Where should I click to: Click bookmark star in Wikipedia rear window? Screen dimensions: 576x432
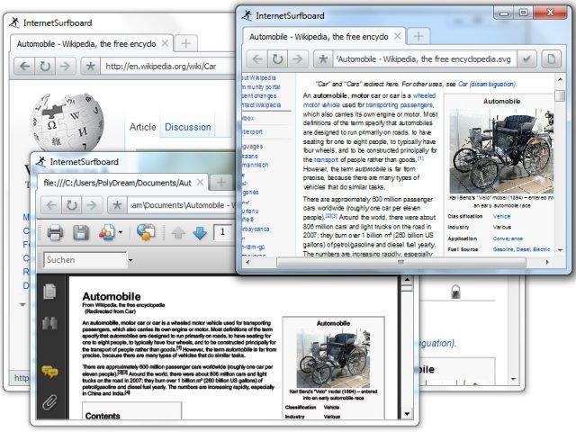(90, 66)
